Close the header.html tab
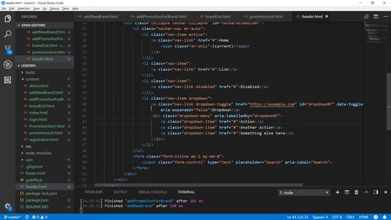 click(327, 16)
